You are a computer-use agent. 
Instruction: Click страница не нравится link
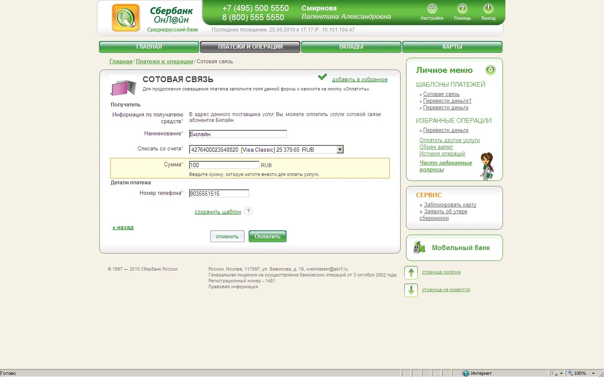pyautogui.click(x=446, y=290)
